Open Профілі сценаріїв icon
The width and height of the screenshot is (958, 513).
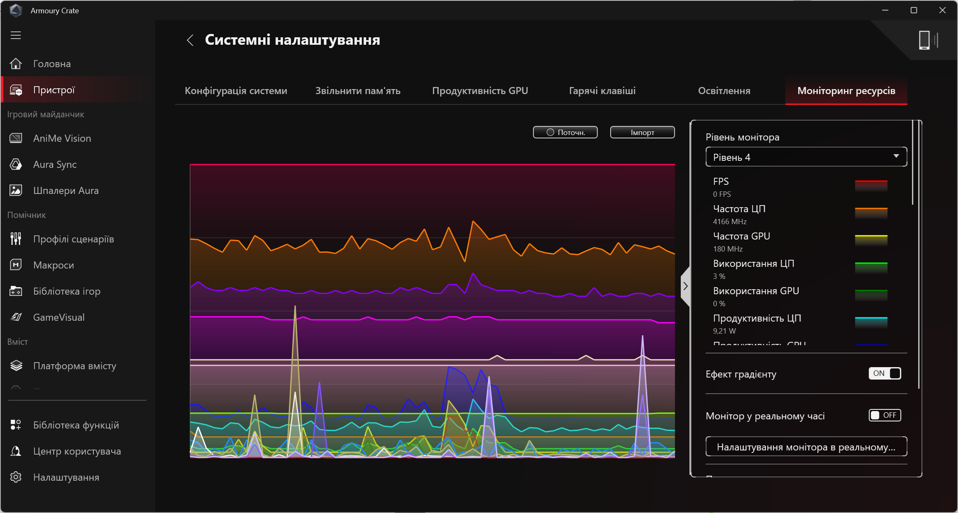pos(16,239)
